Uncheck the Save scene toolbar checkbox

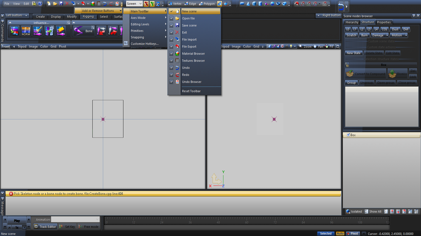coord(171,25)
